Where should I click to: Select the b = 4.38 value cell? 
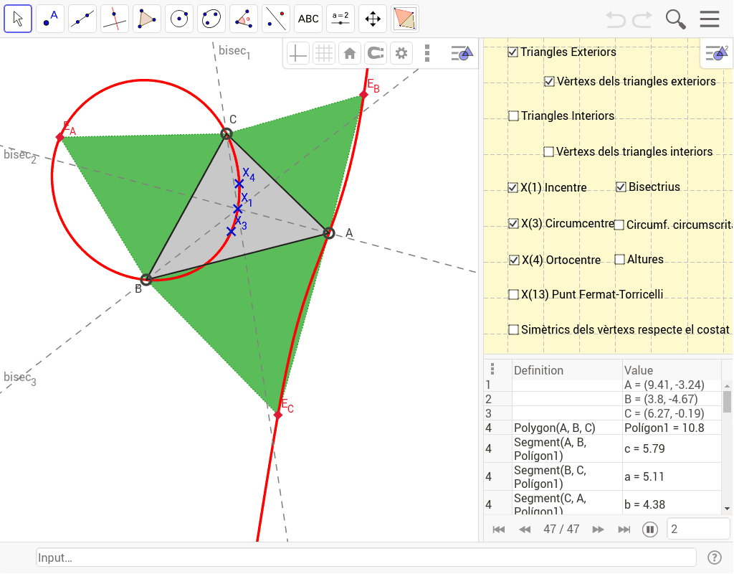(x=672, y=504)
